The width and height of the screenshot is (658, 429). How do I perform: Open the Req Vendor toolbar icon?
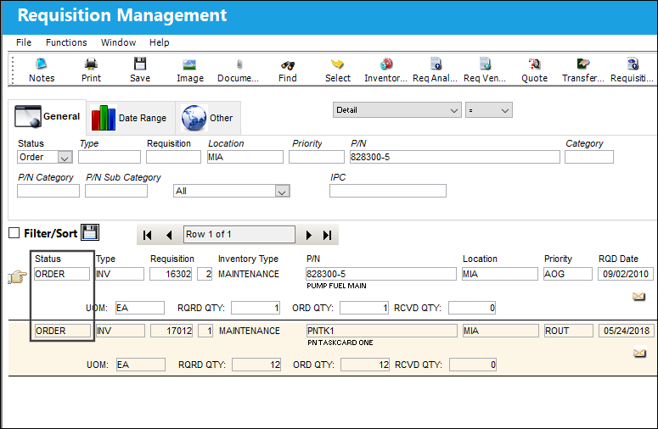[x=485, y=64]
